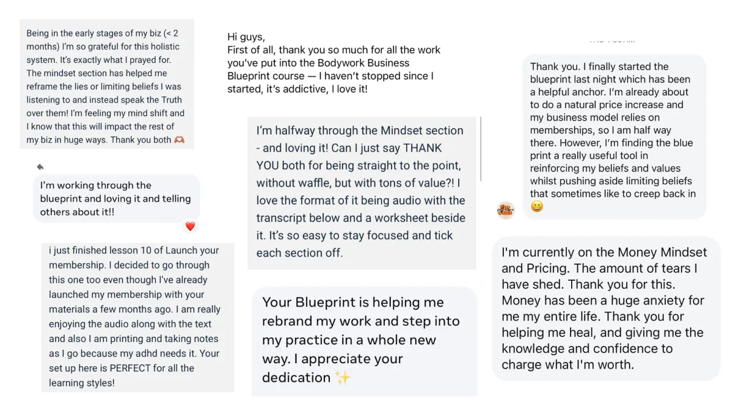Click the heart-hands emoji after 'Thank you both'
733x412 pixels.
179,140
